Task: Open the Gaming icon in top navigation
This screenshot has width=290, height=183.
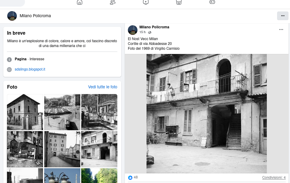Action: click(x=212, y=2)
